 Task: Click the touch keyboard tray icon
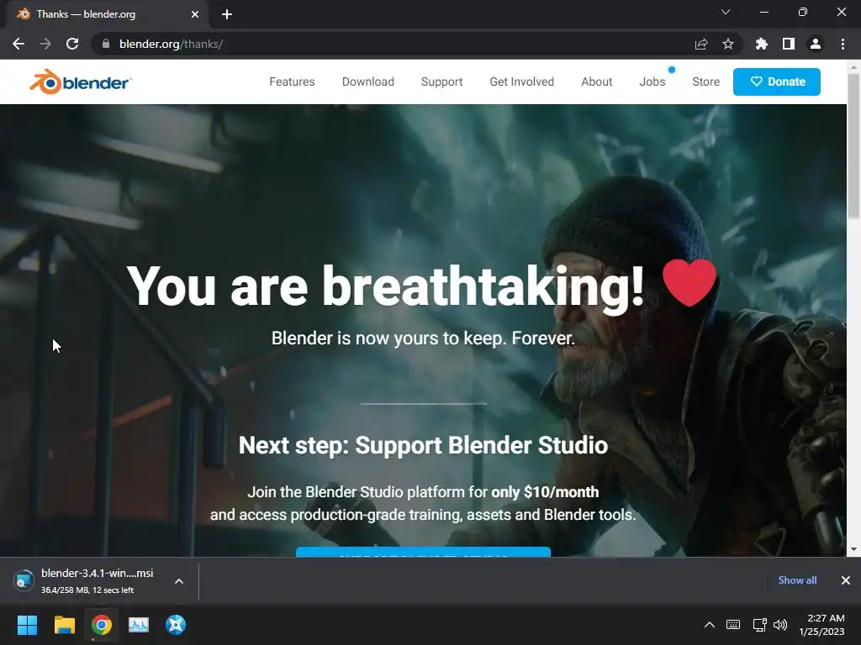(733, 625)
